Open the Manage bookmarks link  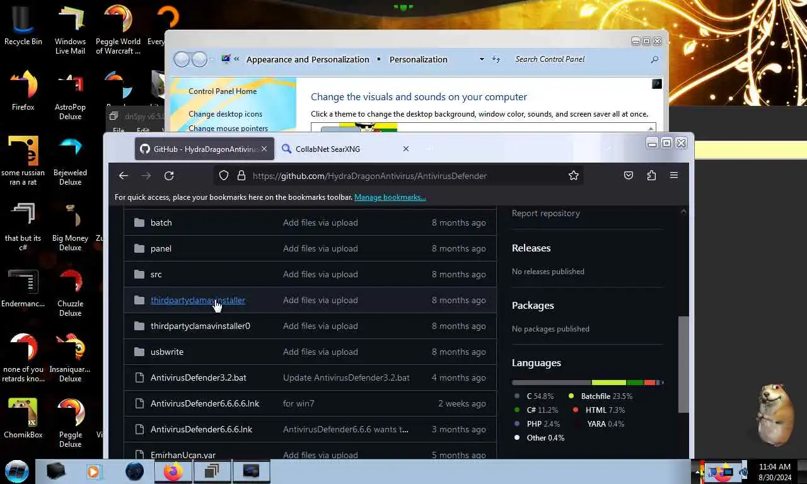390,197
